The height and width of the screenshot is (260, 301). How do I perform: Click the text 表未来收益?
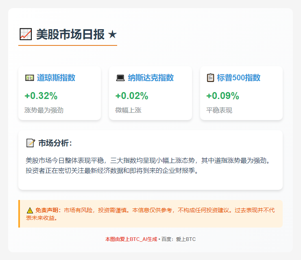click(41, 218)
